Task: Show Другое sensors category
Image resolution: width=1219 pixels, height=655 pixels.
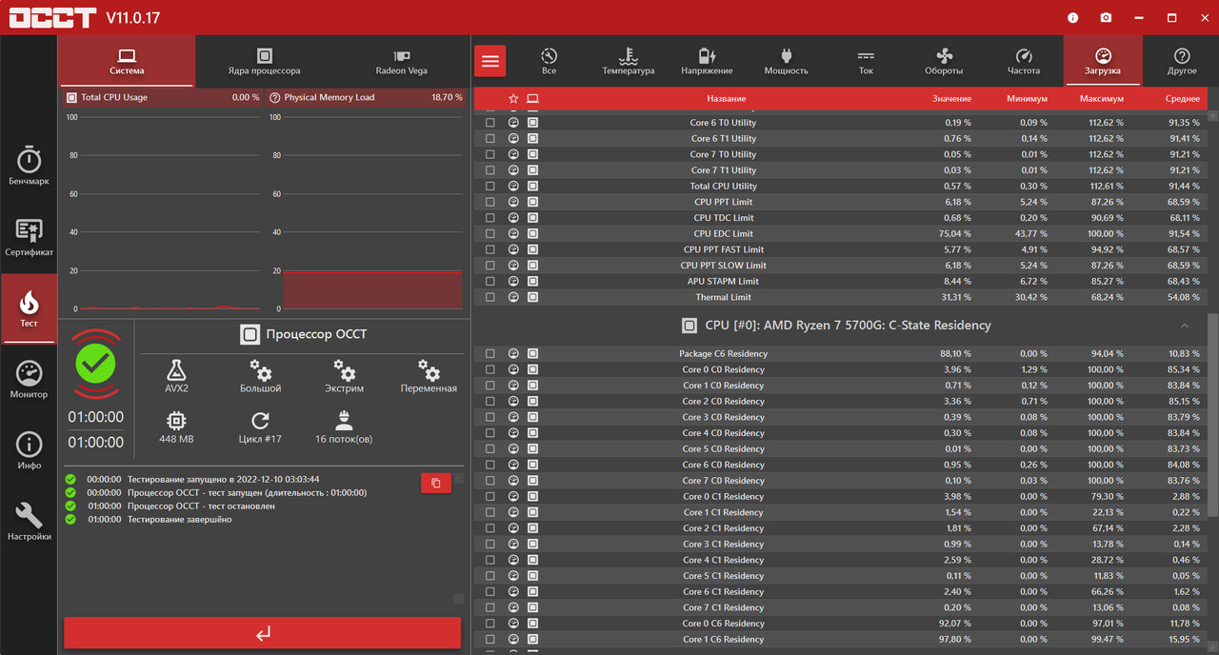Action: pyautogui.click(x=1182, y=61)
